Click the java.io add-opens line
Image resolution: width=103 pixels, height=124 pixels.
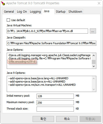click(x=37, y=82)
